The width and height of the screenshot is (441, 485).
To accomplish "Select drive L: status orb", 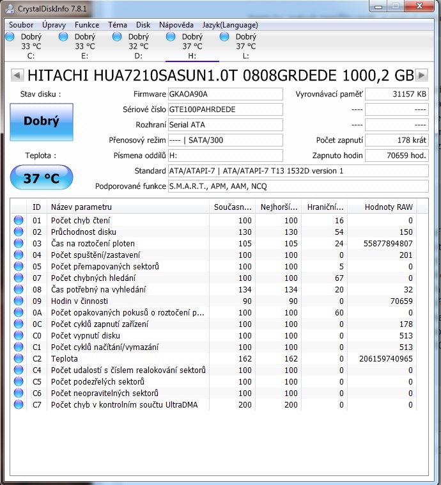I will click(224, 37).
